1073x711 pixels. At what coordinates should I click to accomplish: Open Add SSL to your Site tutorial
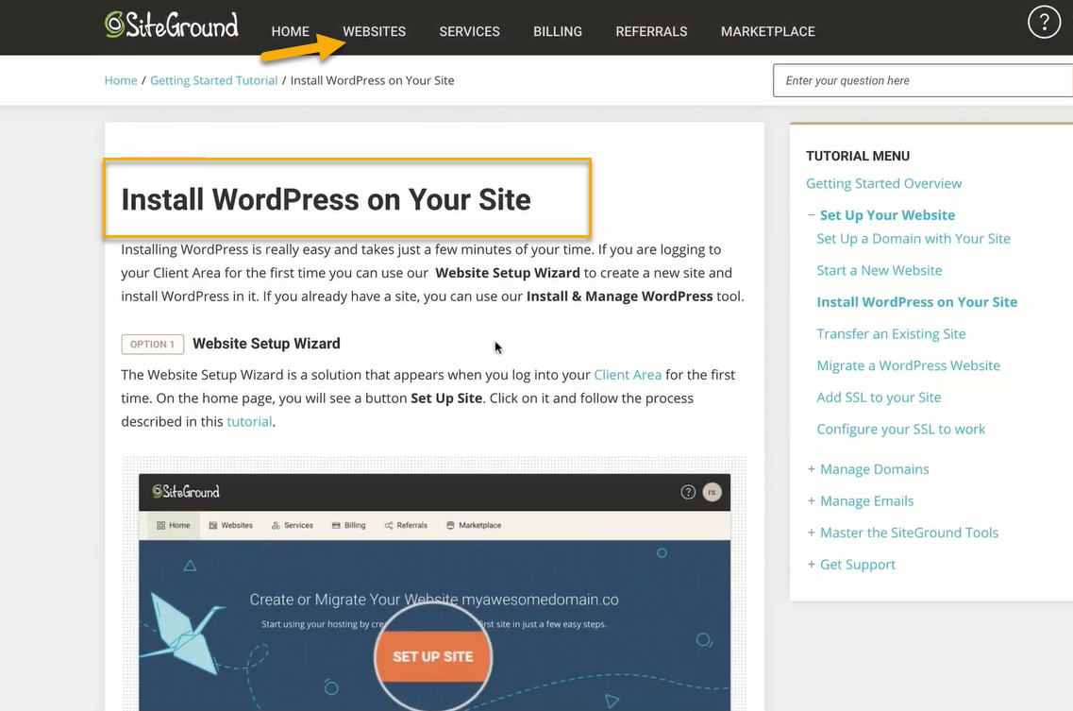coord(879,398)
